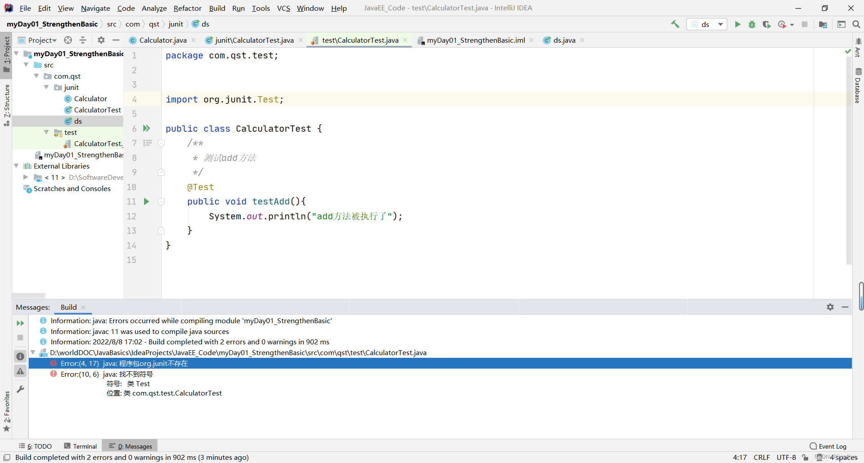Click the Build Project hammer icon

click(x=675, y=24)
